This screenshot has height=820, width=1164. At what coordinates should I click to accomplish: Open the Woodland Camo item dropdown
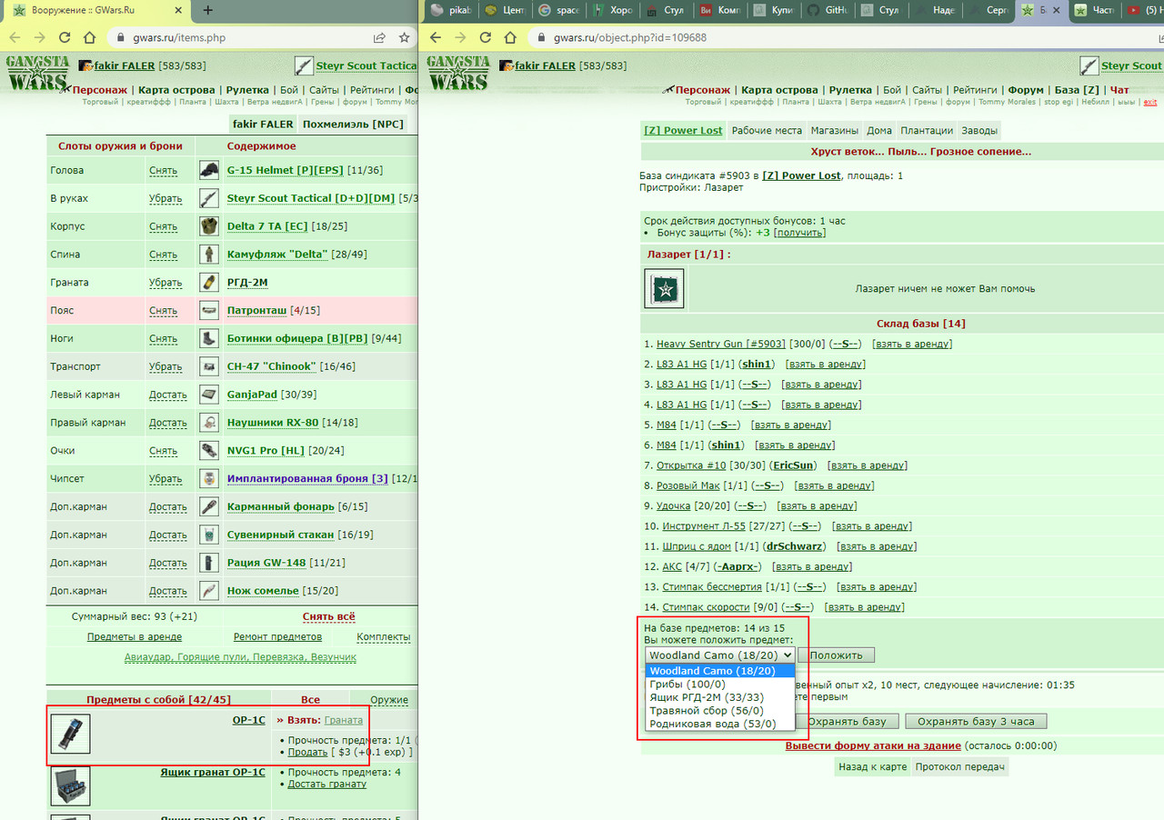click(x=720, y=655)
